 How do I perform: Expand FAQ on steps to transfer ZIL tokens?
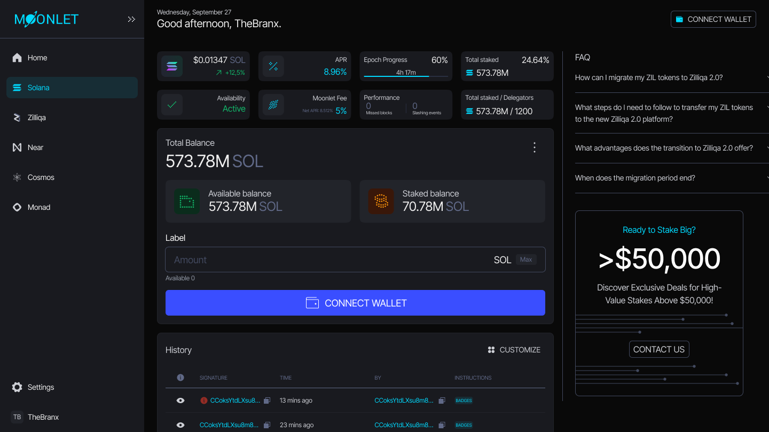tap(672, 113)
